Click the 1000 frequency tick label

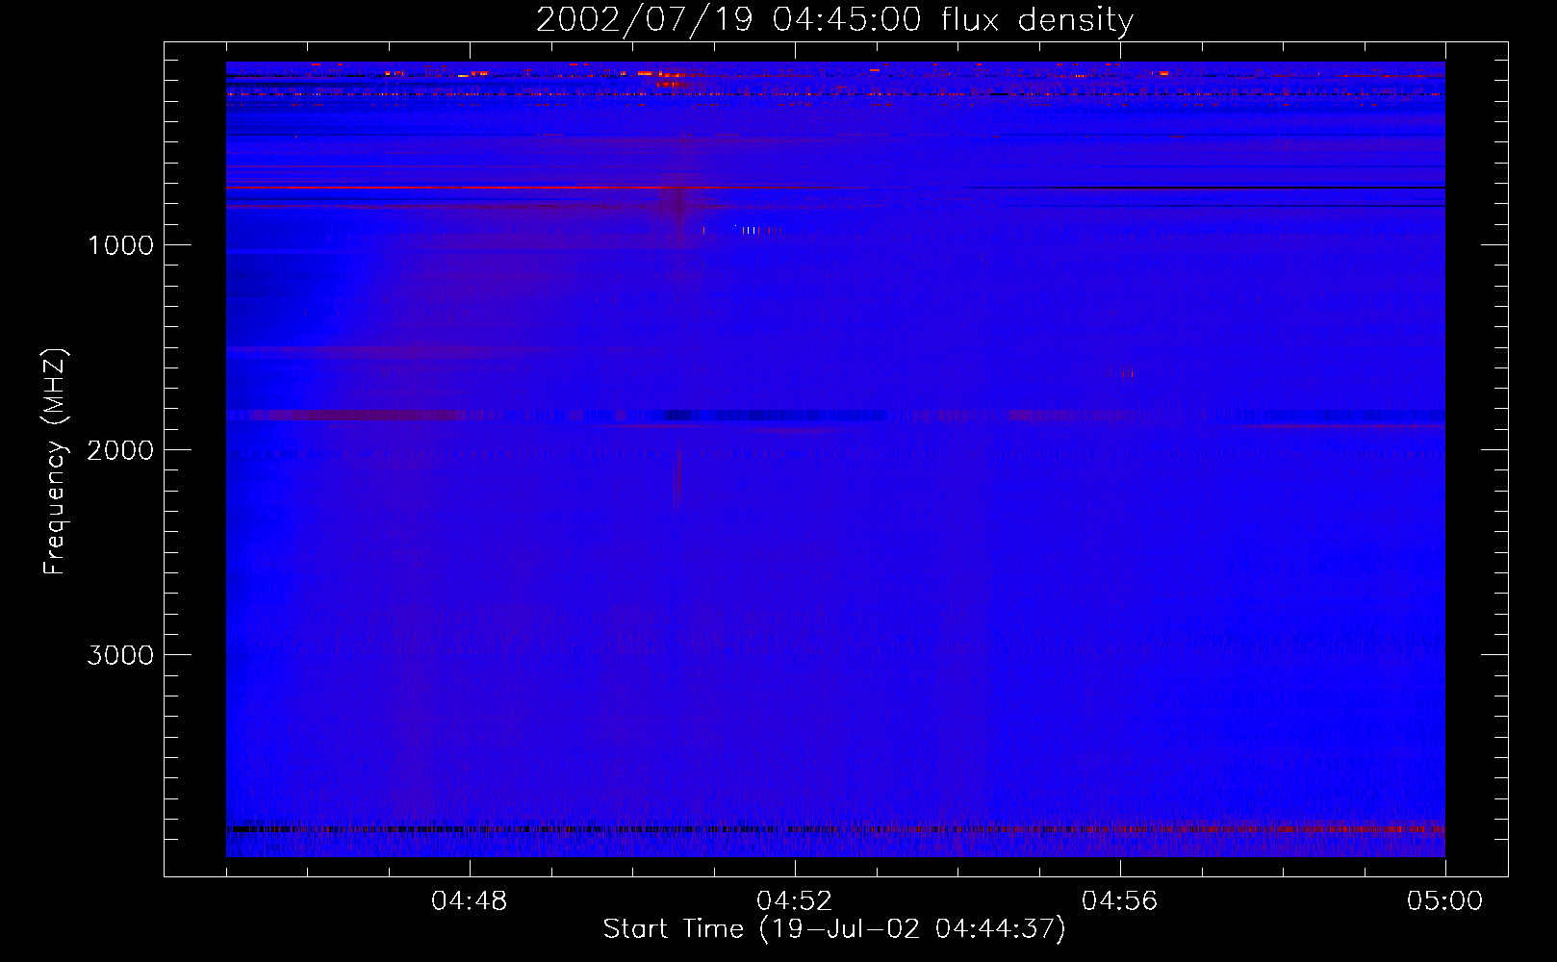tap(120, 245)
